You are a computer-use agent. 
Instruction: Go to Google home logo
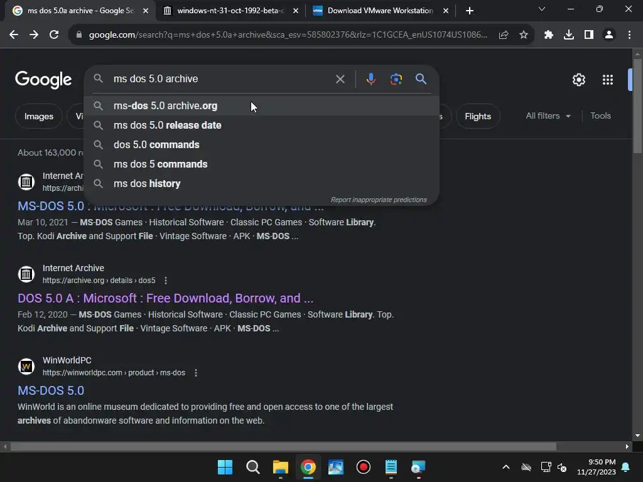pos(43,80)
